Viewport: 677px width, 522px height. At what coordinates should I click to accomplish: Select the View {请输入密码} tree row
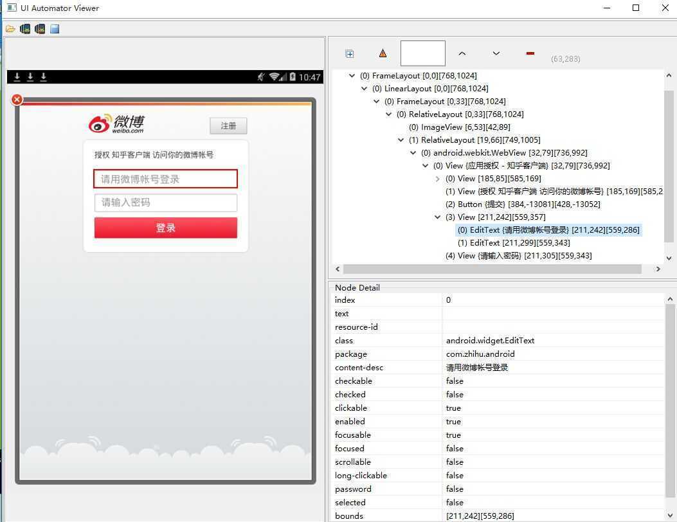click(x=519, y=256)
